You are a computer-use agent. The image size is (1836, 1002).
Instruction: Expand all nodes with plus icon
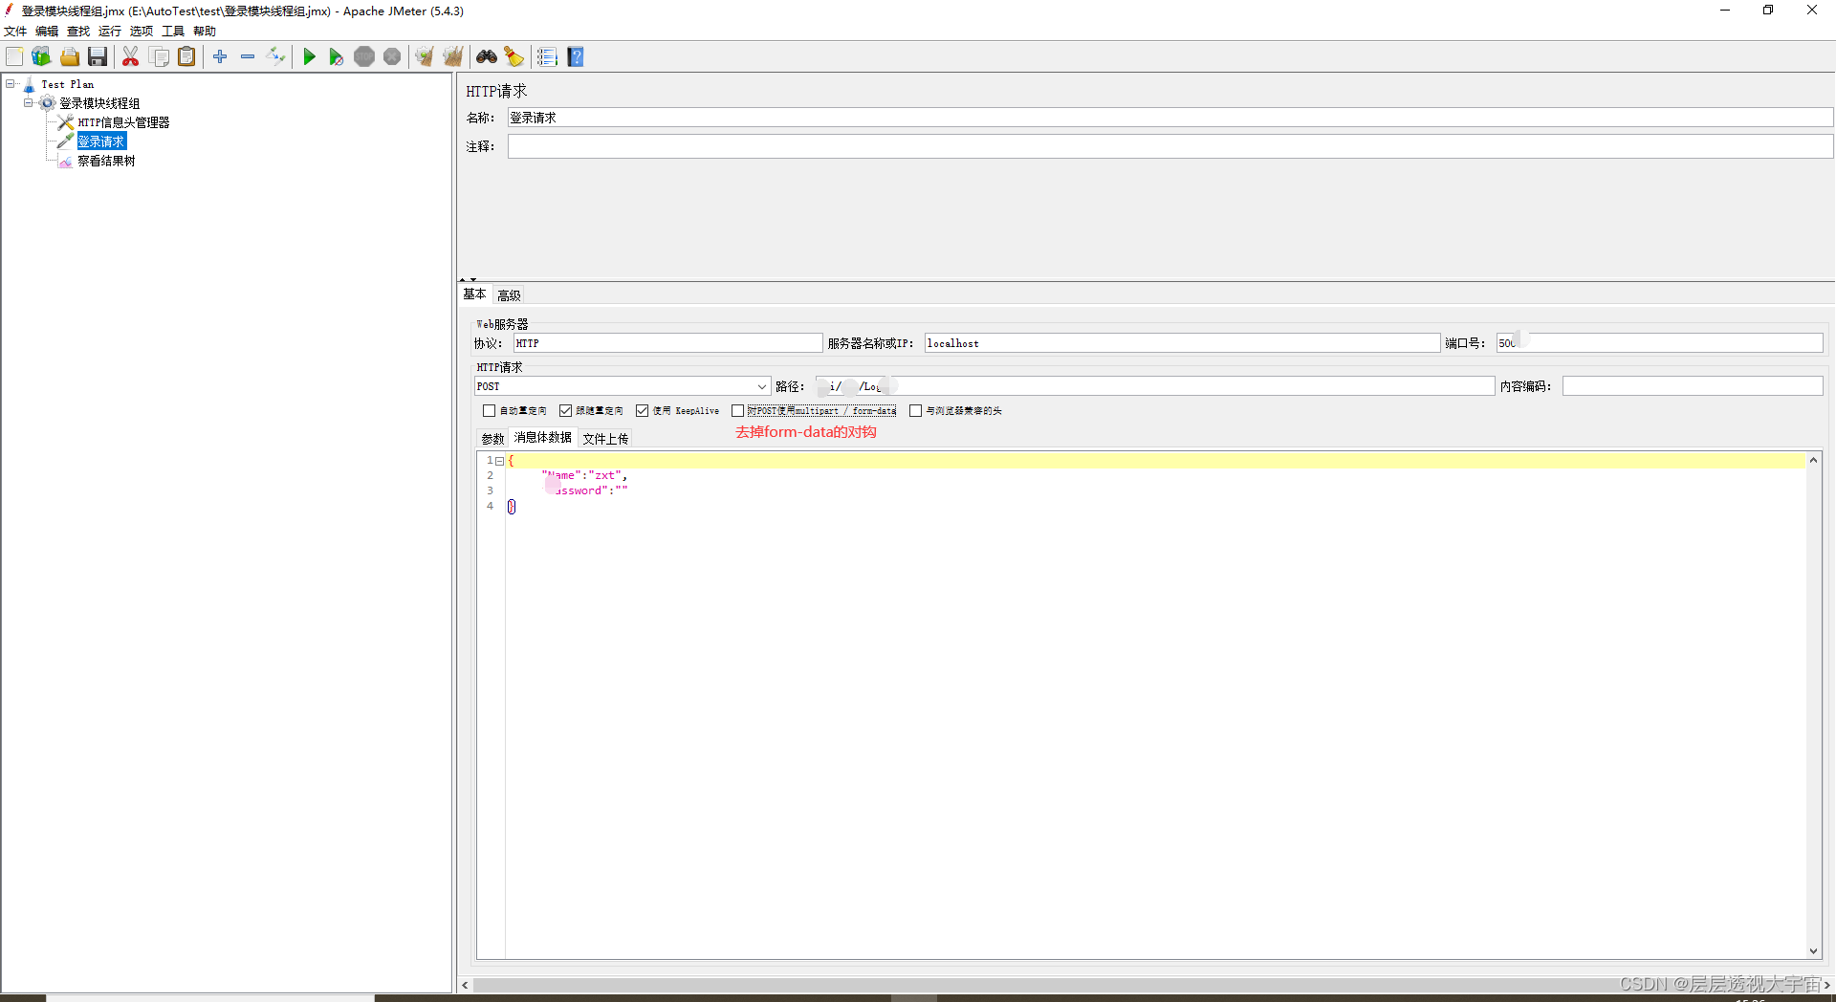click(x=220, y=57)
